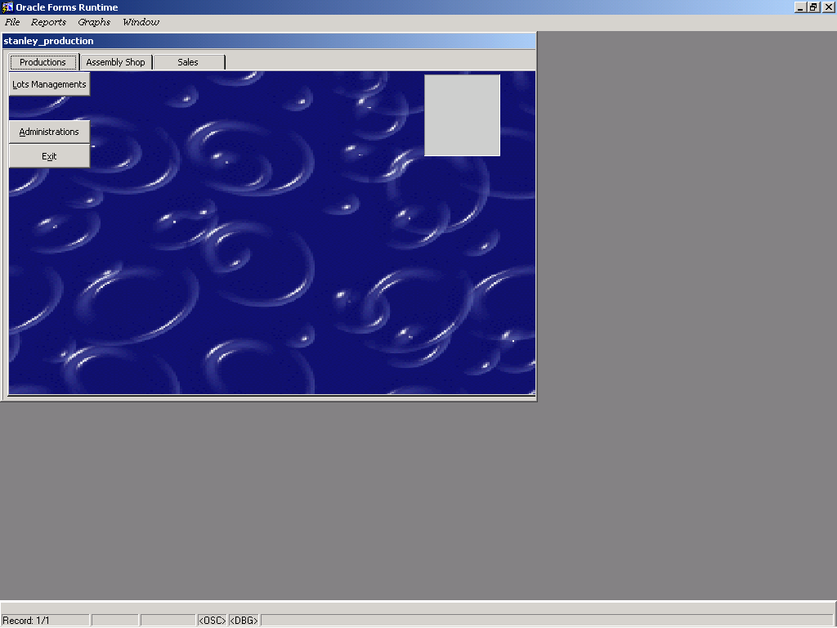The image size is (837, 628).
Task: Switch to the Productions tab
Action: 43,62
